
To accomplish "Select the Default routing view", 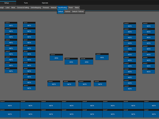I will (61, 12).
